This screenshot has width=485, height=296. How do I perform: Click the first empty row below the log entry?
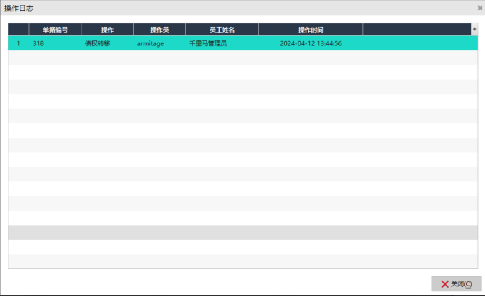243,58
